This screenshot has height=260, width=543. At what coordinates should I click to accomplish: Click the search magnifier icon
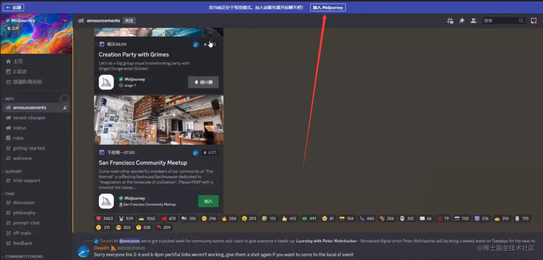tap(521, 21)
